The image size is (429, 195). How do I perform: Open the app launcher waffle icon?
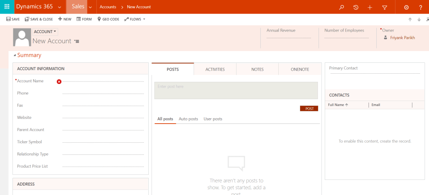point(7,7)
